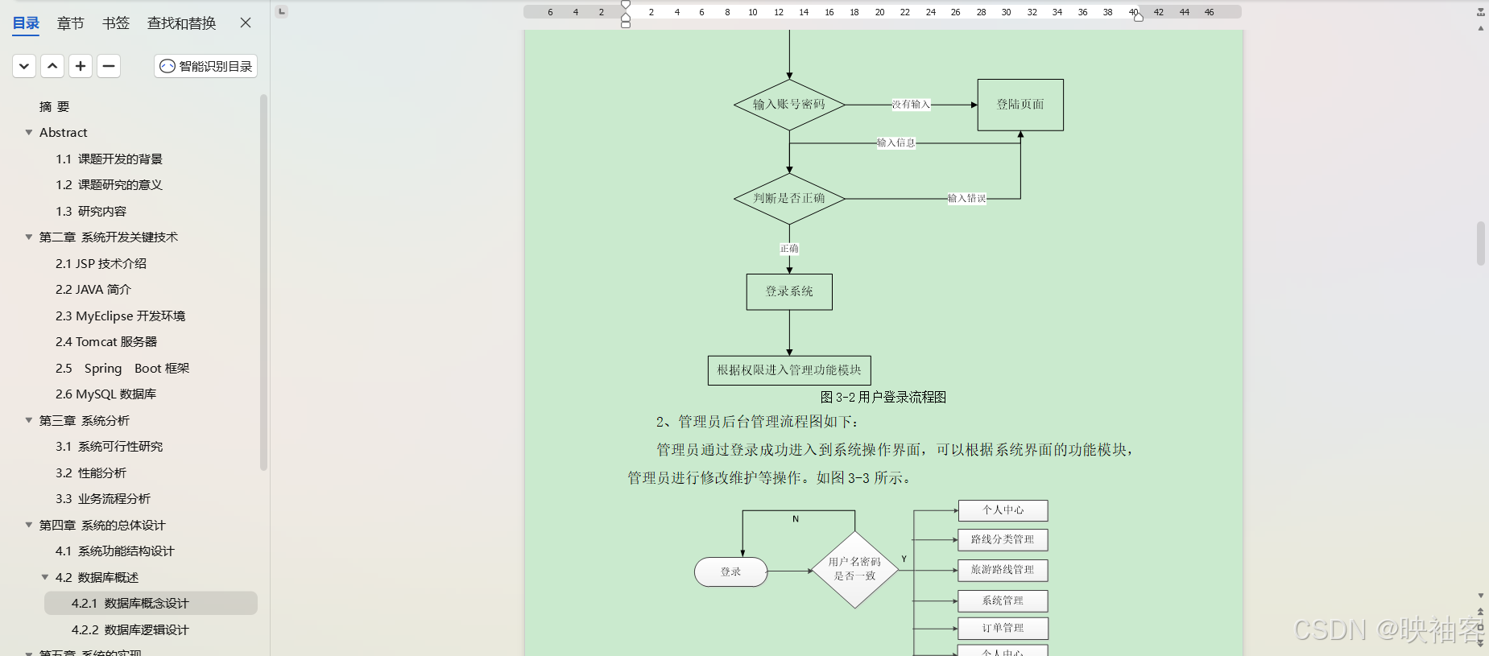Image resolution: width=1489 pixels, height=656 pixels.
Task: Click the right indent marker on ruler
Action: (1139, 17)
